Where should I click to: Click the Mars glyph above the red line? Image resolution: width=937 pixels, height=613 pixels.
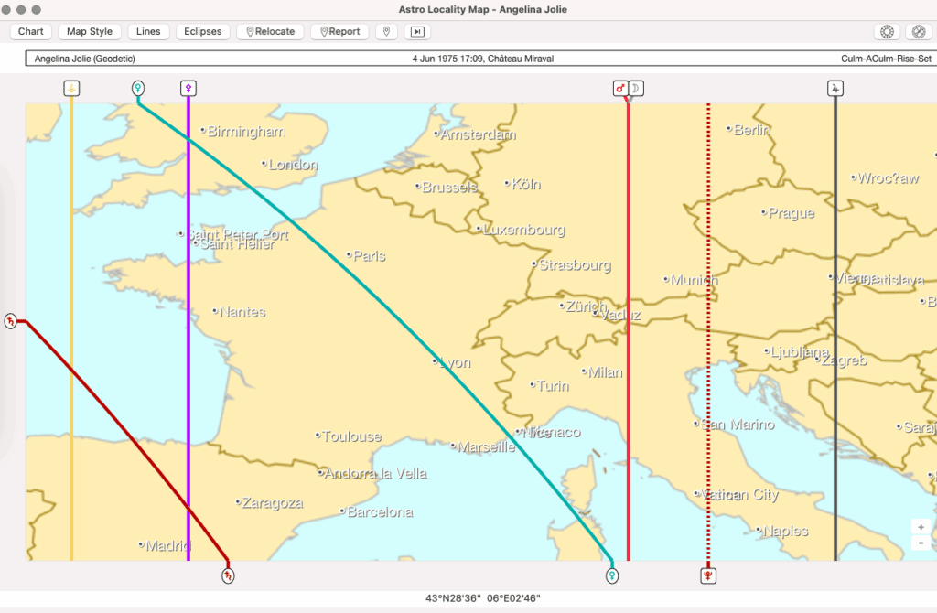click(x=620, y=88)
